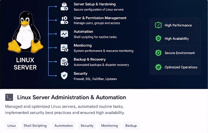Image resolution: width=208 pixels, height=133 pixels.
Task: Click the 'Backup & Recovery' heading
Action: coord(89,59)
